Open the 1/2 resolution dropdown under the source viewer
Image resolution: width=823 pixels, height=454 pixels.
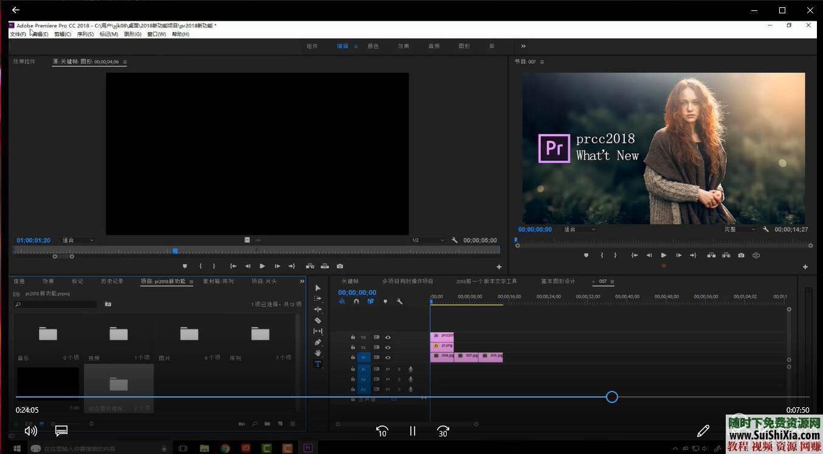point(425,240)
